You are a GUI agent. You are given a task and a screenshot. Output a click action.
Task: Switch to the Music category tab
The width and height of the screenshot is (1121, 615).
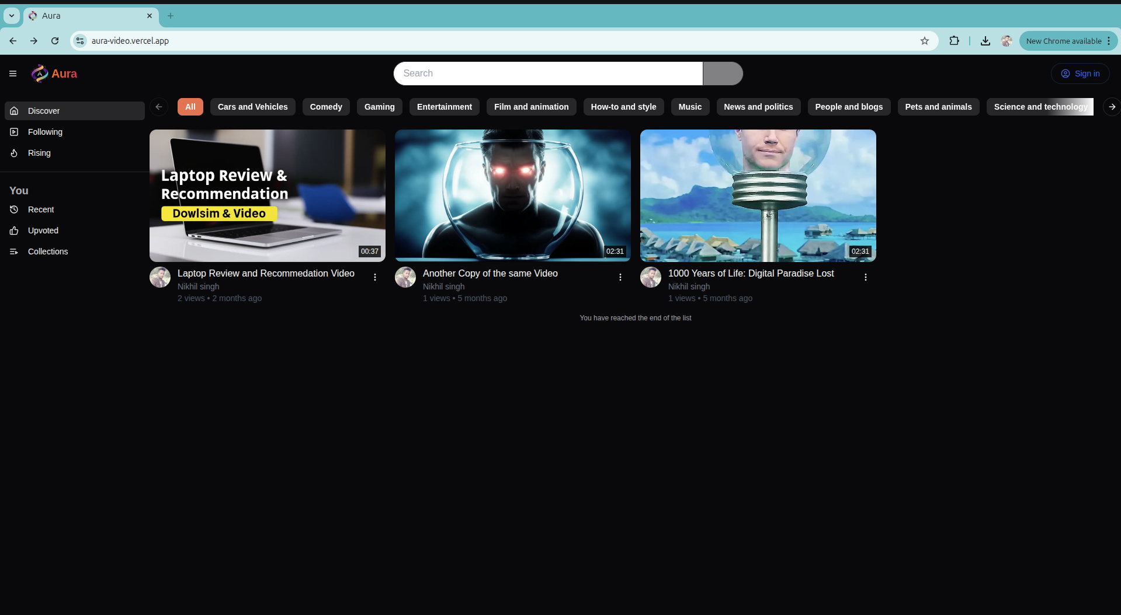point(690,107)
